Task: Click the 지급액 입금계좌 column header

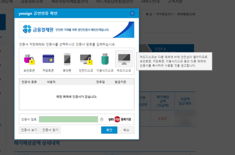Action: click(x=185, y=101)
